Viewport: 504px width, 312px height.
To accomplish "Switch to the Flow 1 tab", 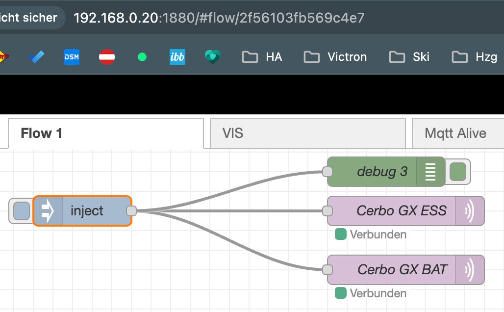I will (x=106, y=133).
